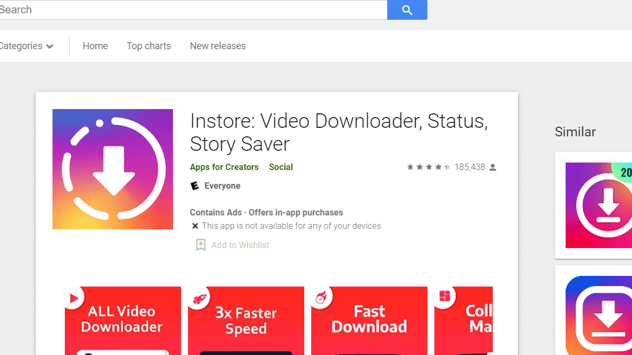Viewport: 632px width, 355px height.
Task: Click the blue search magnifier button
Action: pyautogui.click(x=407, y=10)
